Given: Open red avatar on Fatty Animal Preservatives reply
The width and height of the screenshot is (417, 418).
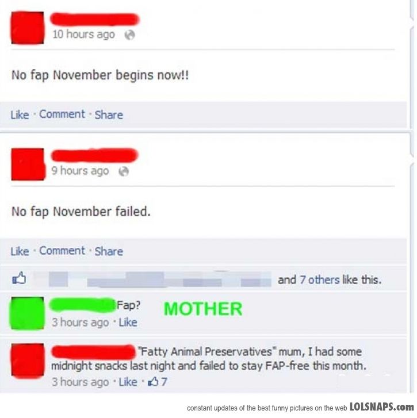Looking at the screenshot, I should tap(28, 361).
